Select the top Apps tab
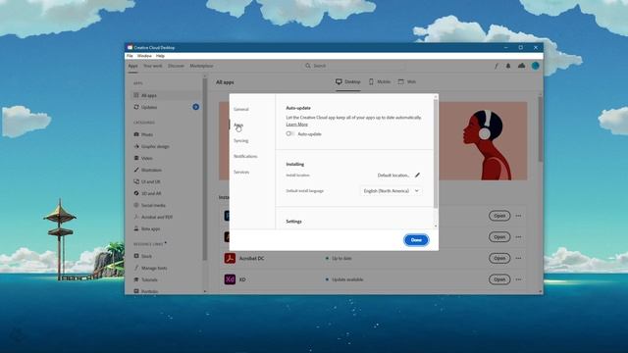This screenshot has width=628, height=353. [x=133, y=66]
